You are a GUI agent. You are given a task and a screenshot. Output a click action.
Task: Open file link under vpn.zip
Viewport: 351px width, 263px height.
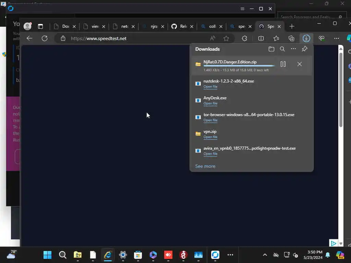(210, 137)
